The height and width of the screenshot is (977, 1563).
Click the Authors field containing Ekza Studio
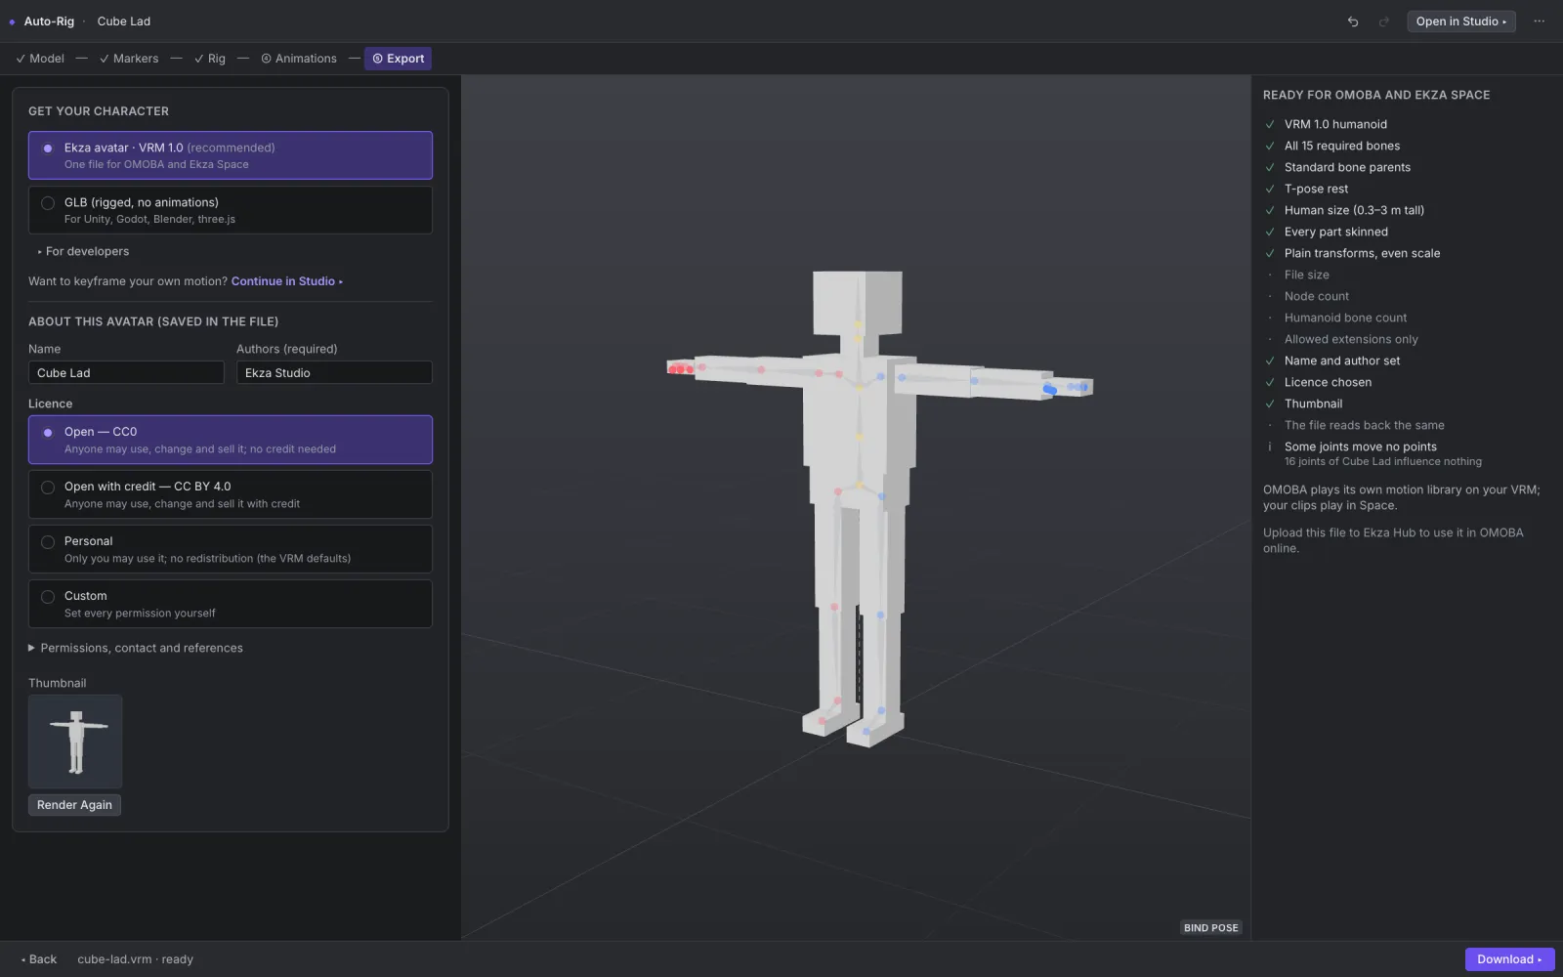[334, 372]
